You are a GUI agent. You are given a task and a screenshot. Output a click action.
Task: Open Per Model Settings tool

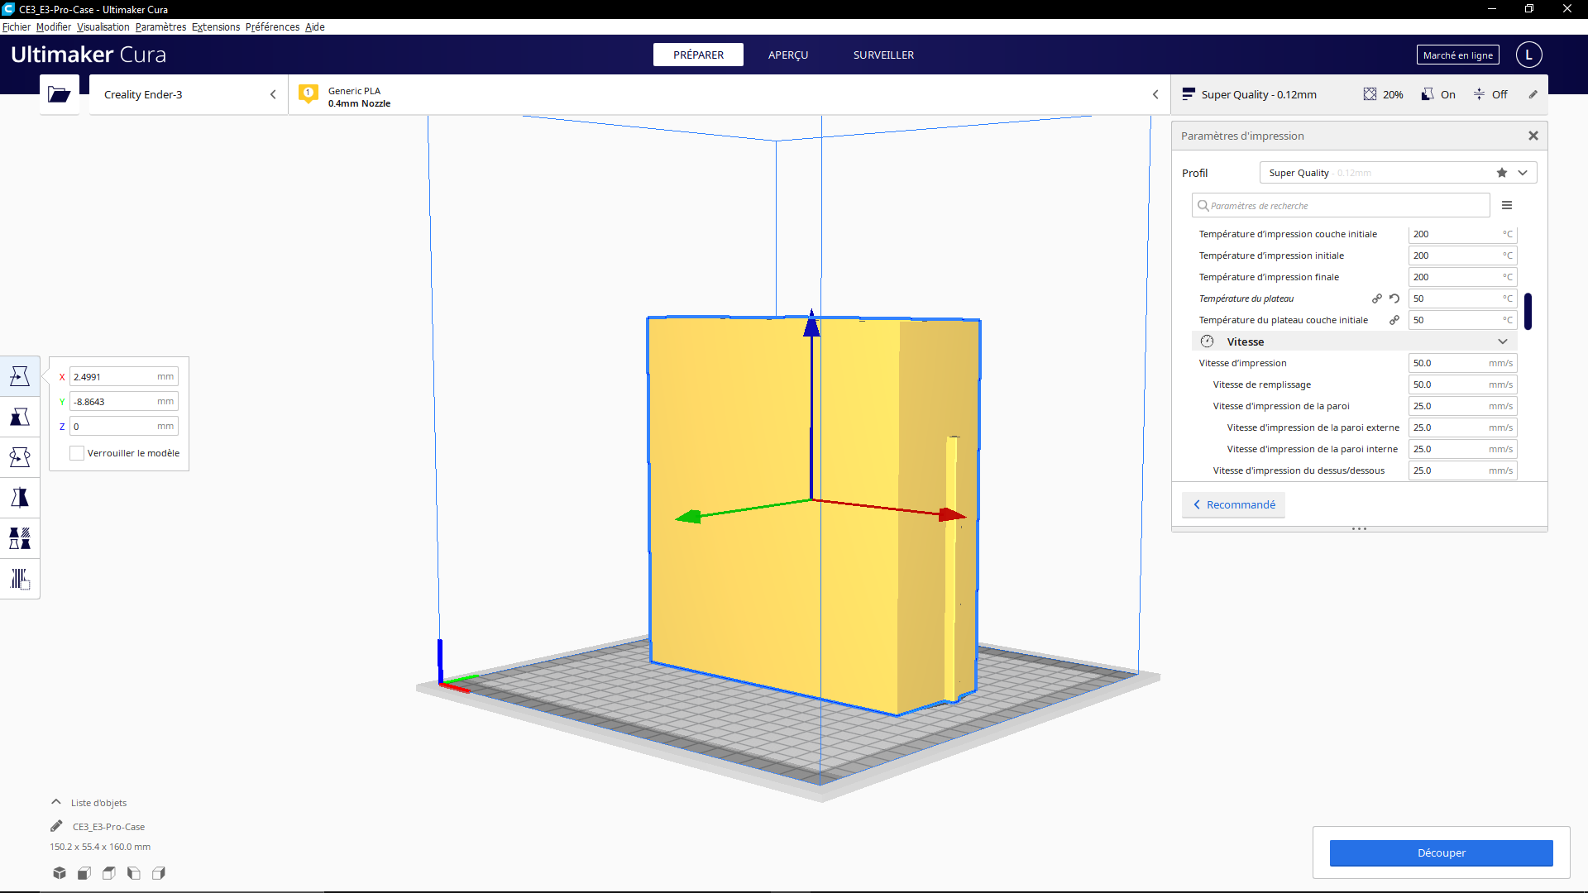click(x=20, y=538)
